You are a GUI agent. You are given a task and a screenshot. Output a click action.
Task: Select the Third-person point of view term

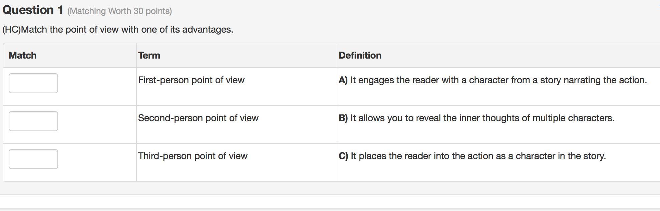[193, 156]
